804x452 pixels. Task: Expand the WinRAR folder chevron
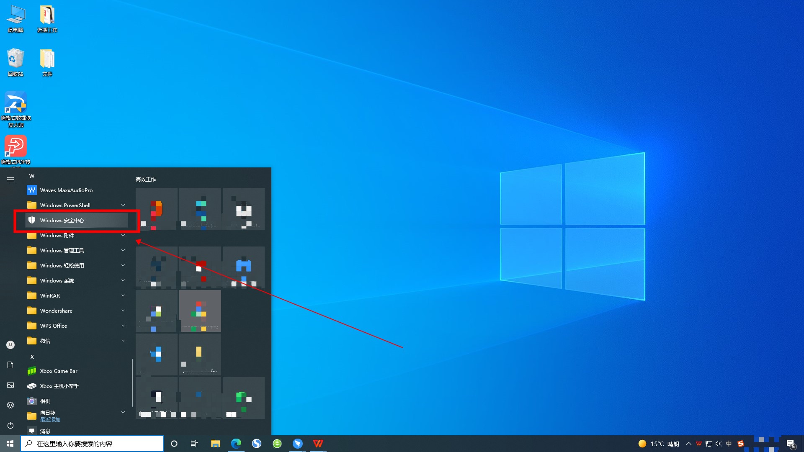point(123,295)
